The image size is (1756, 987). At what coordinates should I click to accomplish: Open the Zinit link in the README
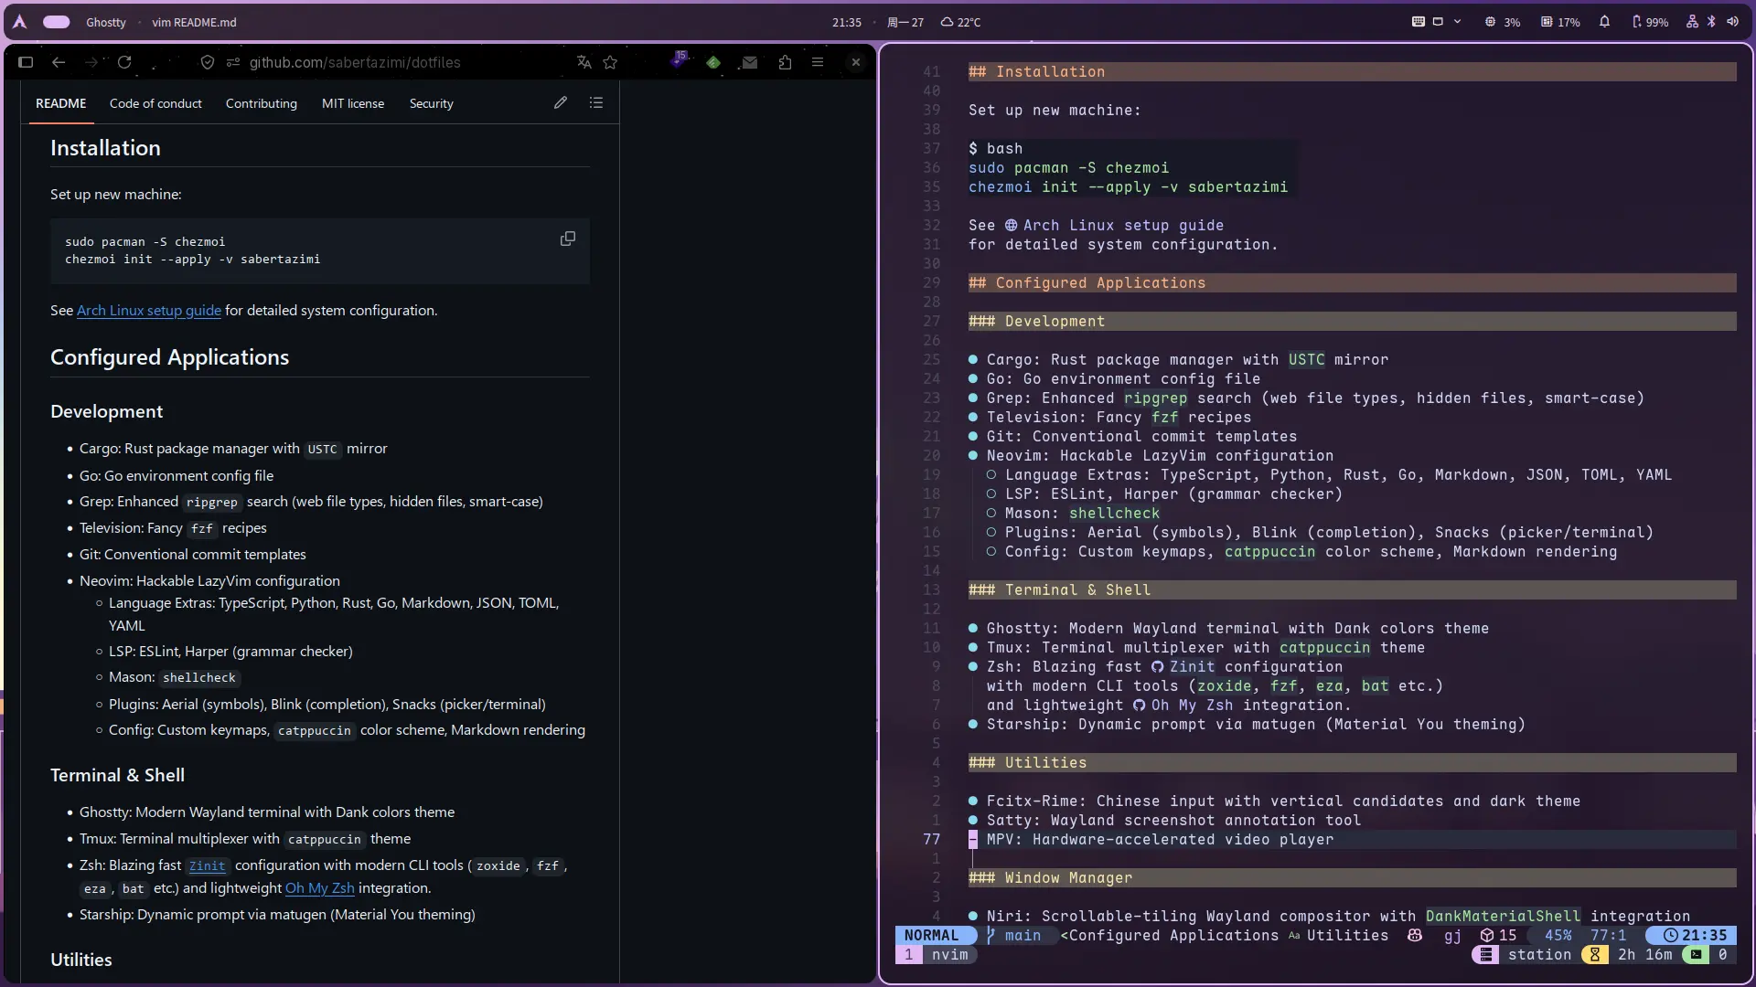click(208, 865)
